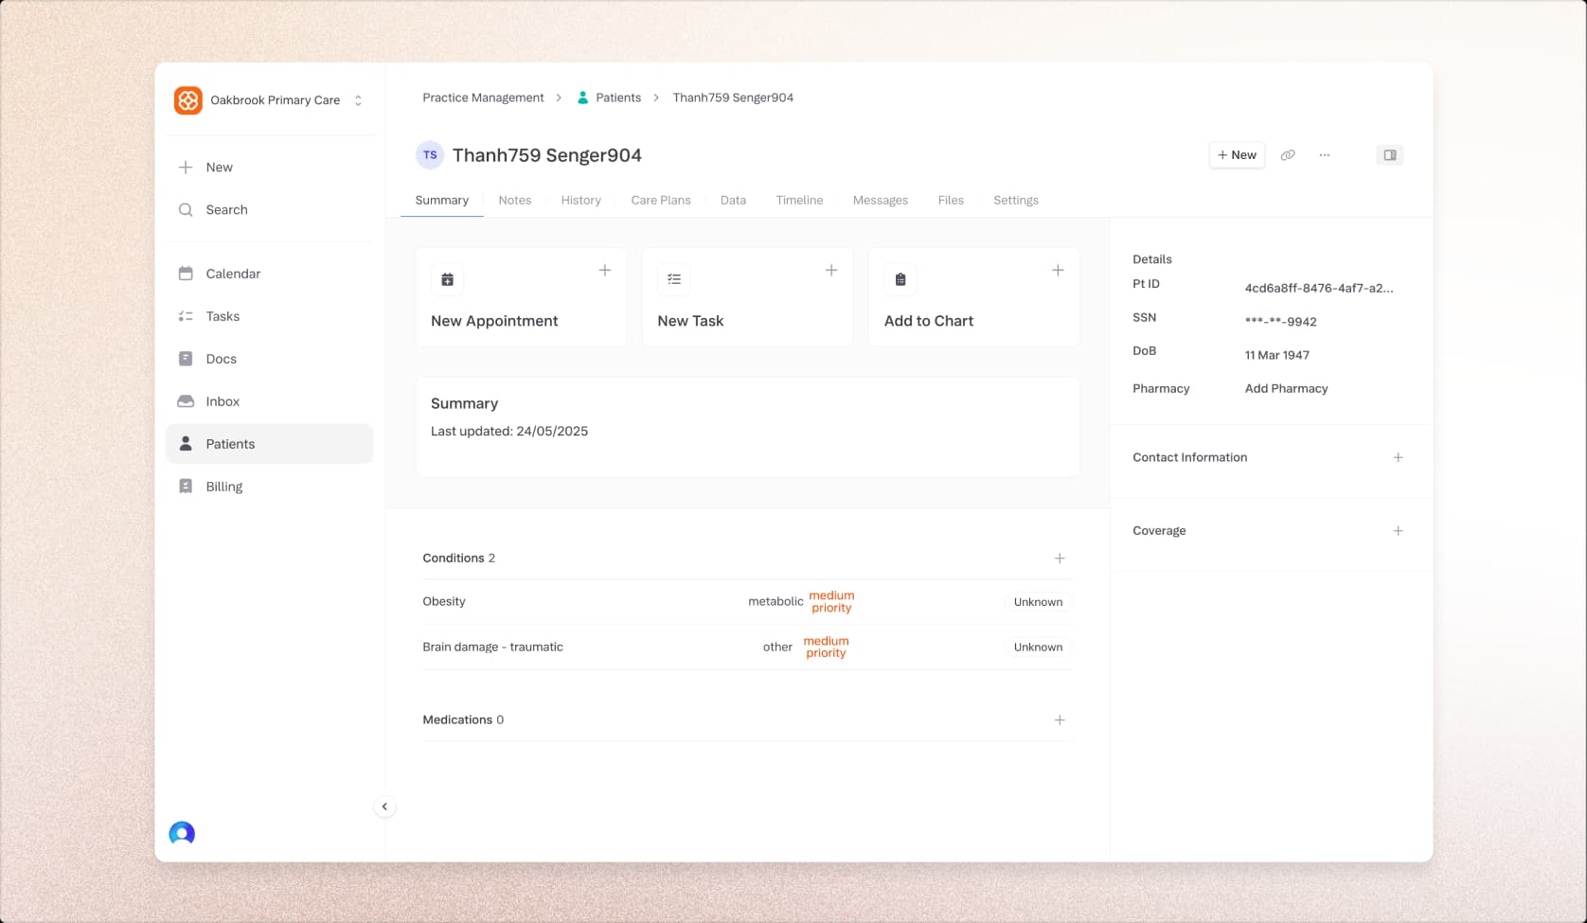Screen dimensions: 1587x923
Task: Click the Add to Chart clipboard icon
Action: point(900,279)
